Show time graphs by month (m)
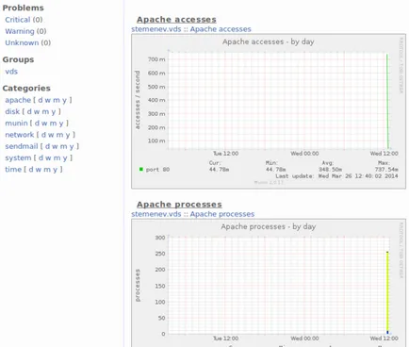The image size is (409, 347). click(x=47, y=170)
